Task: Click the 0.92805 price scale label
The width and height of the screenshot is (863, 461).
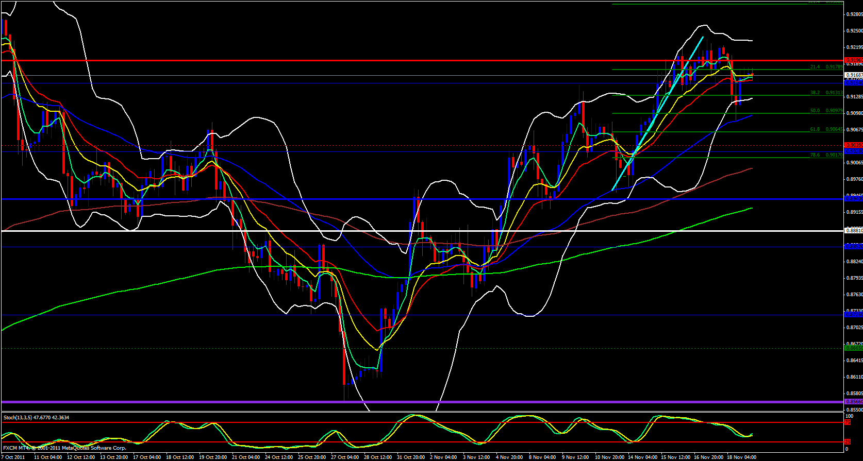Action: pyautogui.click(x=854, y=14)
